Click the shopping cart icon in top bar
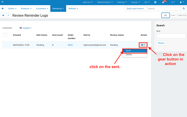The width and height of the screenshot is (187, 117). [x=2, y=2]
